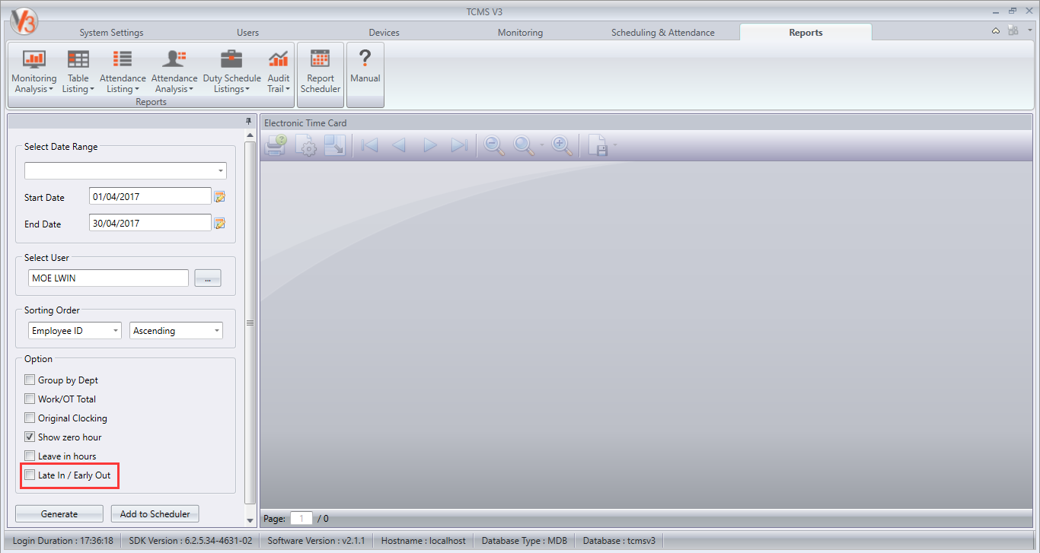Go to next report page
The width and height of the screenshot is (1040, 553).
pos(430,145)
